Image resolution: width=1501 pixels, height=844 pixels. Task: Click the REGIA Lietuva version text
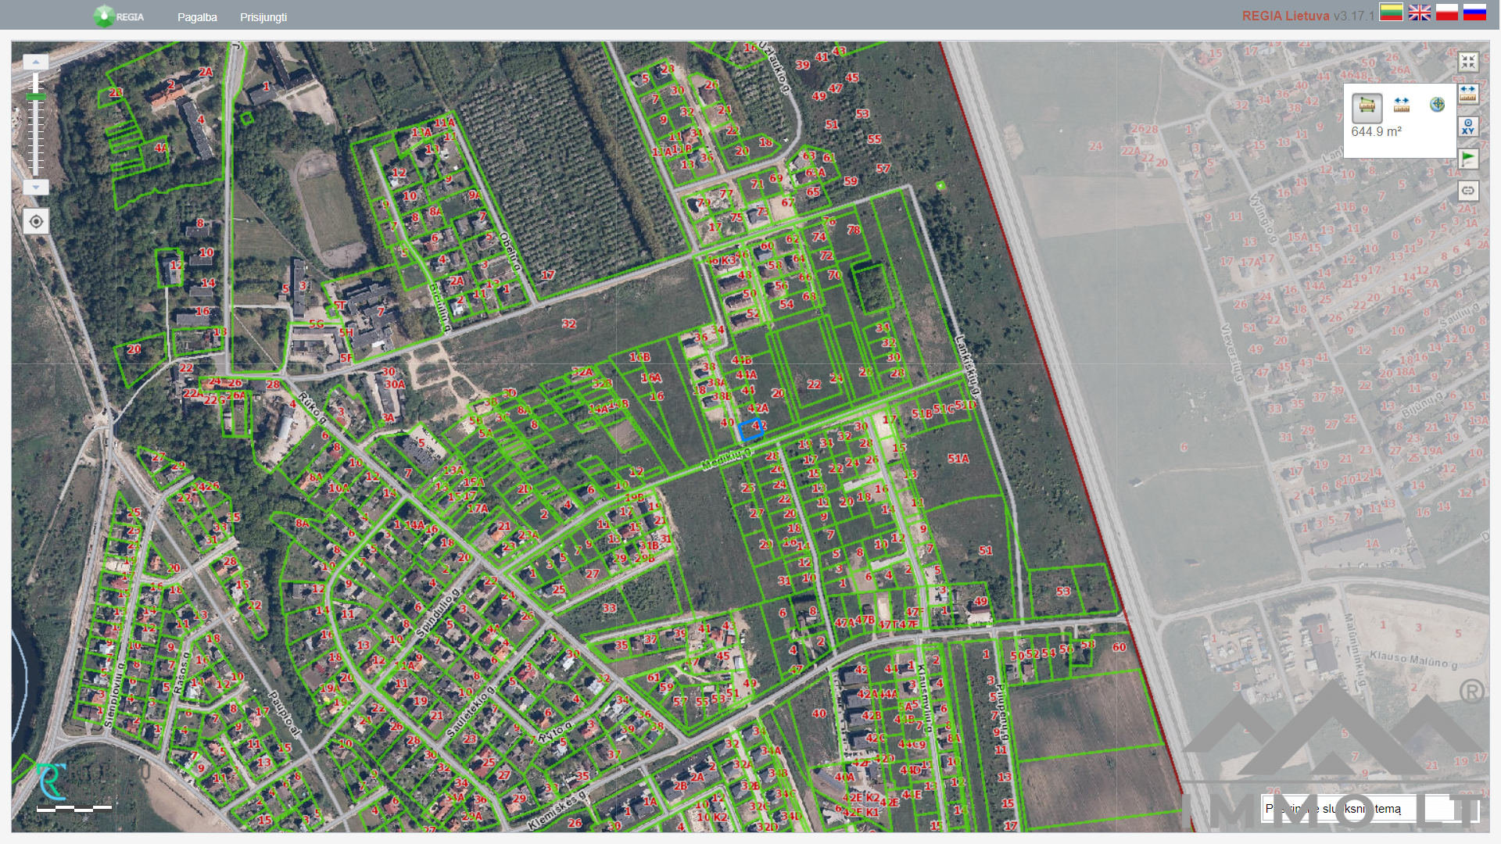point(1308,16)
